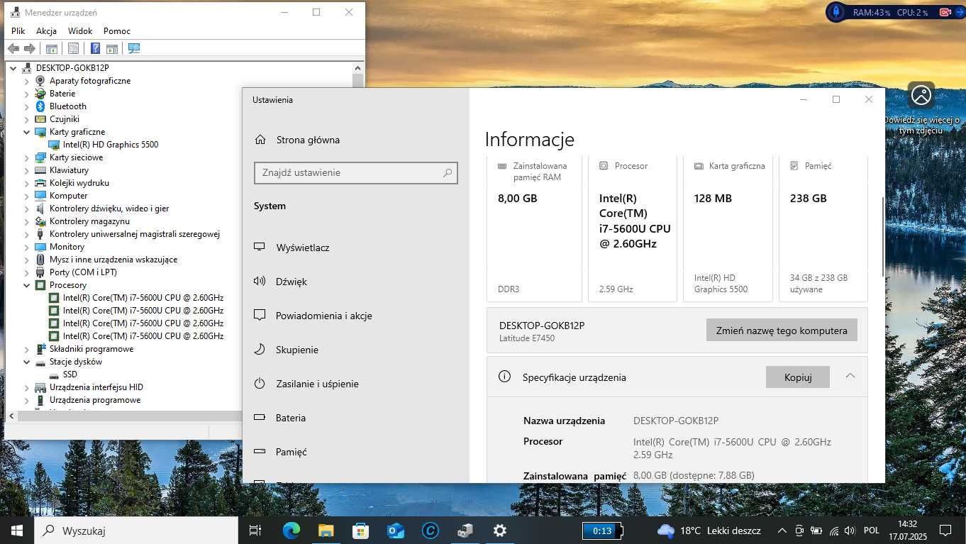The height and width of the screenshot is (544, 966).
Task: Click the Znajdź ustawienie search field
Action: [355, 172]
